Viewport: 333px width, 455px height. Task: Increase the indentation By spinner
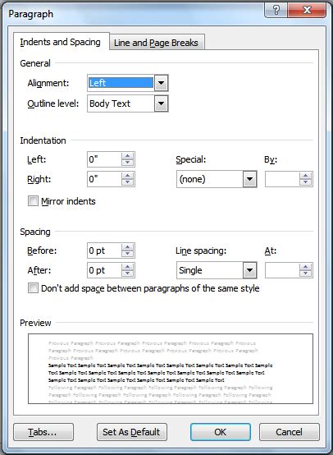coord(305,176)
